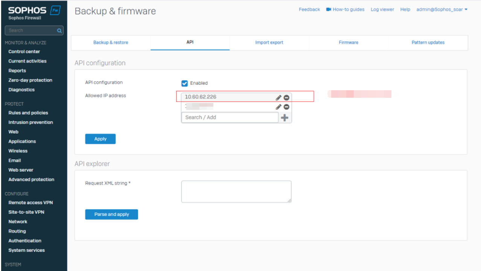
Task: Click the plus icon to add IP
Action: [285, 118]
